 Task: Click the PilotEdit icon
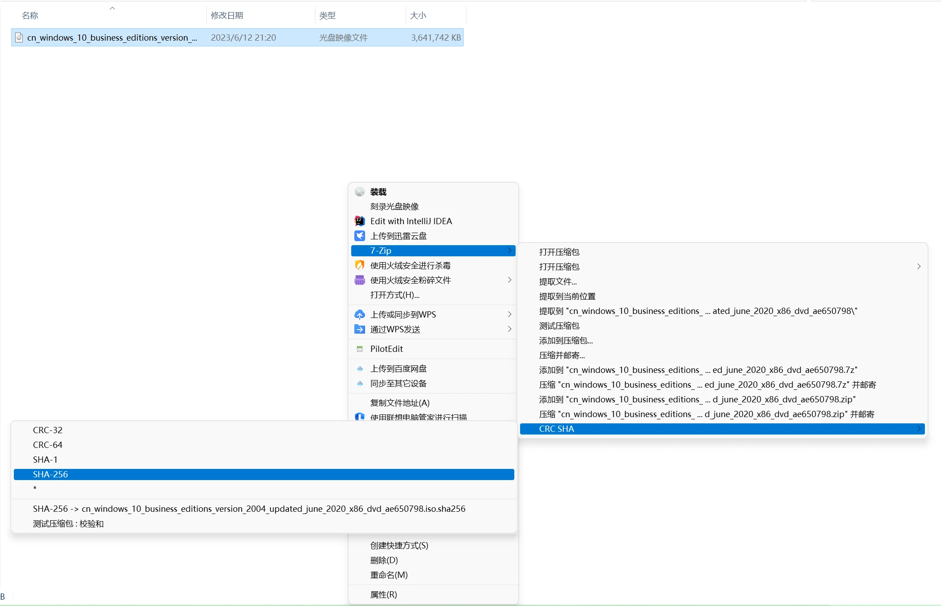click(360, 349)
